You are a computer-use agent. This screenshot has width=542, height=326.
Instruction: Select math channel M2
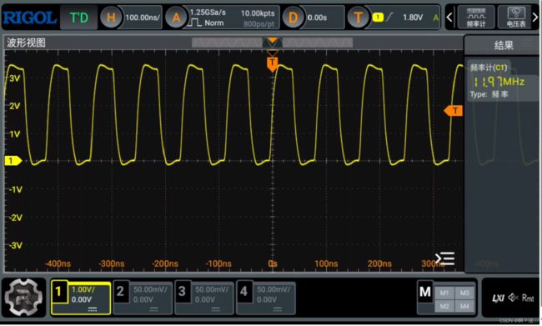444,306
